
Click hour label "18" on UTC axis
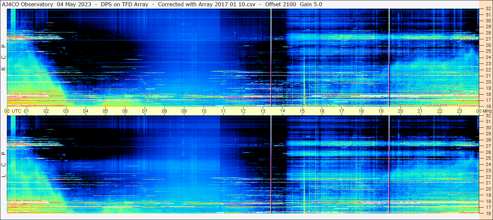point(361,111)
